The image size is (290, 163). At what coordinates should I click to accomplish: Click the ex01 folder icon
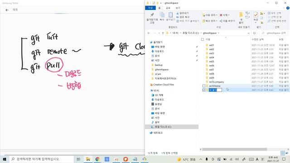click(207, 45)
